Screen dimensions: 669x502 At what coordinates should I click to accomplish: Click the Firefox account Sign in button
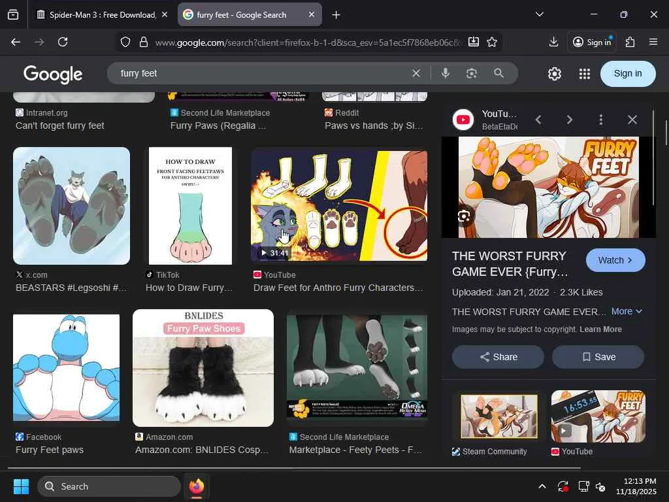click(592, 42)
